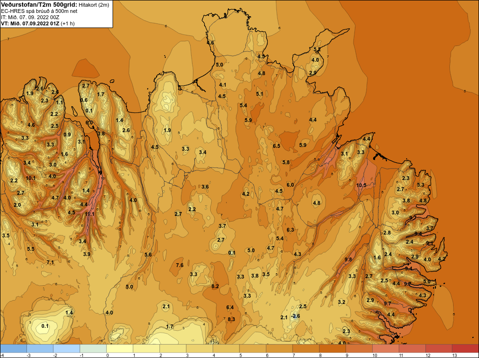This screenshot has height=358, width=479.
Task: Select the 5.3 temperature value on east coast
Action: (421, 185)
